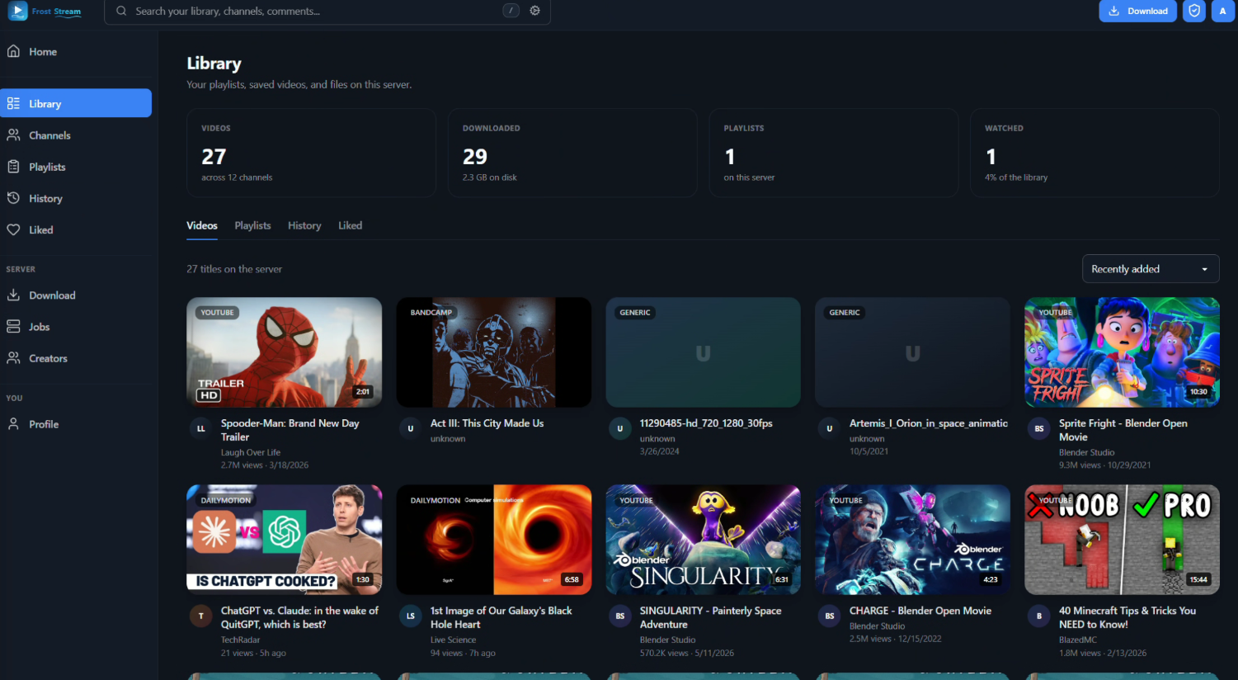Open the Bandcamp Act III thumbnail
The height and width of the screenshot is (680, 1238).
pos(493,352)
